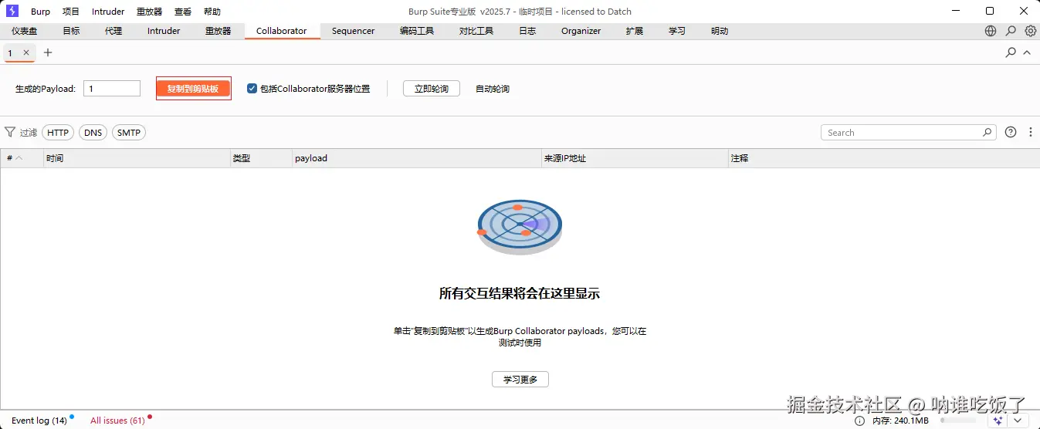The height and width of the screenshot is (429, 1040).
Task: Switch to the 日志 tab
Action: [527, 31]
